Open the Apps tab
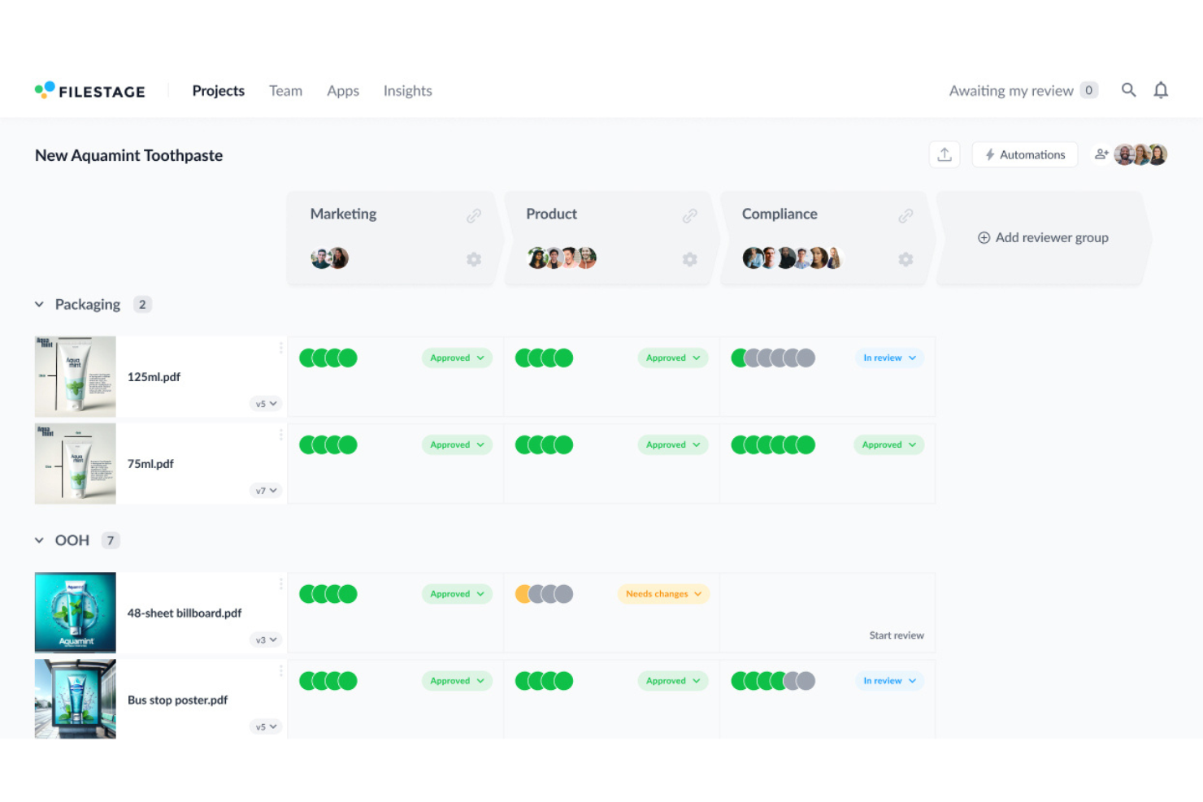The height and width of the screenshot is (802, 1203). click(343, 91)
